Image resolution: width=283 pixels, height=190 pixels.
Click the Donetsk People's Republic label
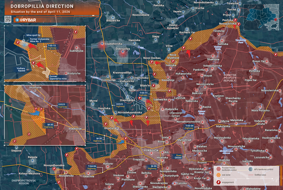pyautogui.click(x=230, y=78)
